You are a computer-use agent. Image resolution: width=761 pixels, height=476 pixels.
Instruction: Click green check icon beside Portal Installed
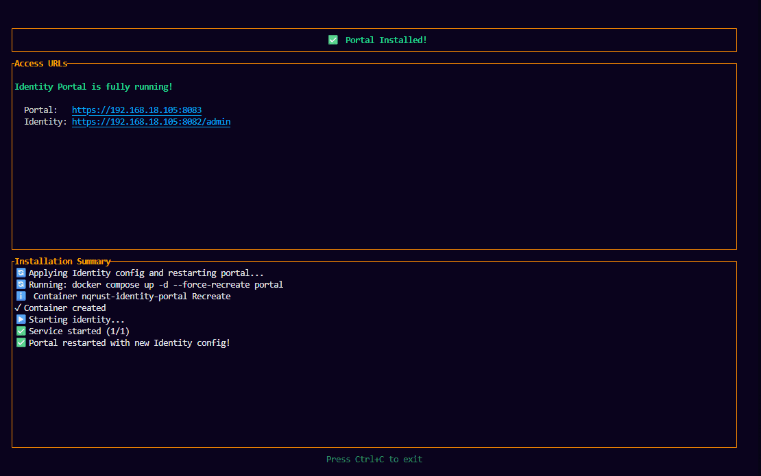[x=333, y=40]
